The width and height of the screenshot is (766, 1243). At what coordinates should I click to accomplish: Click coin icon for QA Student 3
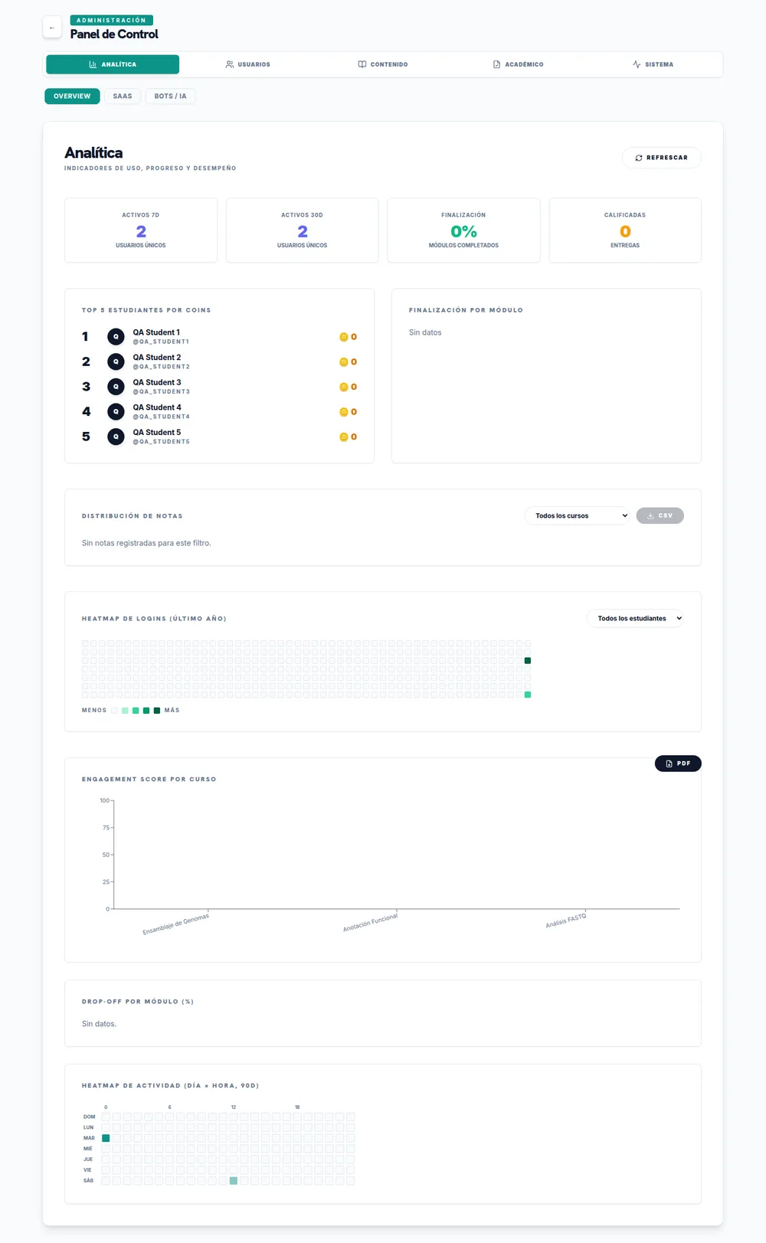pyautogui.click(x=343, y=387)
